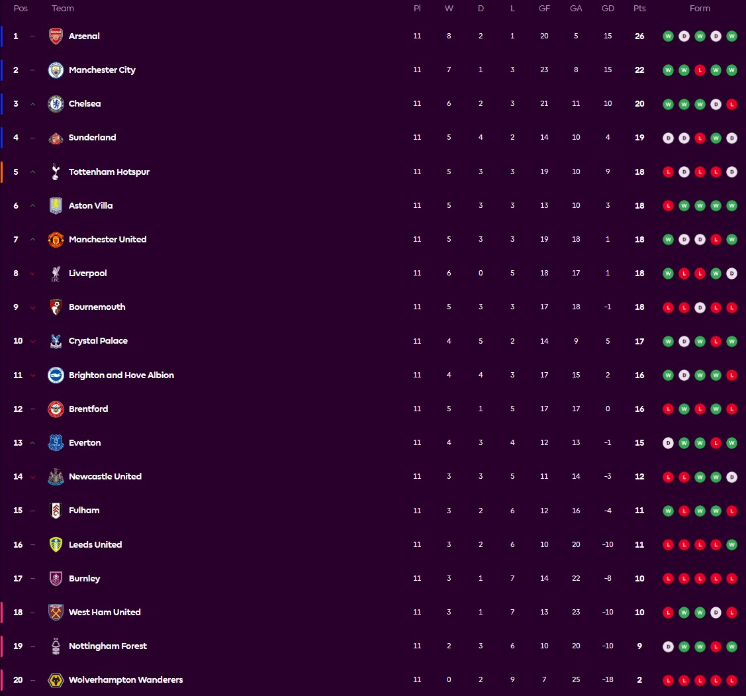Select the Pts column header
Image resolution: width=746 pixels, height=696 pixels.
pos(639,9)
